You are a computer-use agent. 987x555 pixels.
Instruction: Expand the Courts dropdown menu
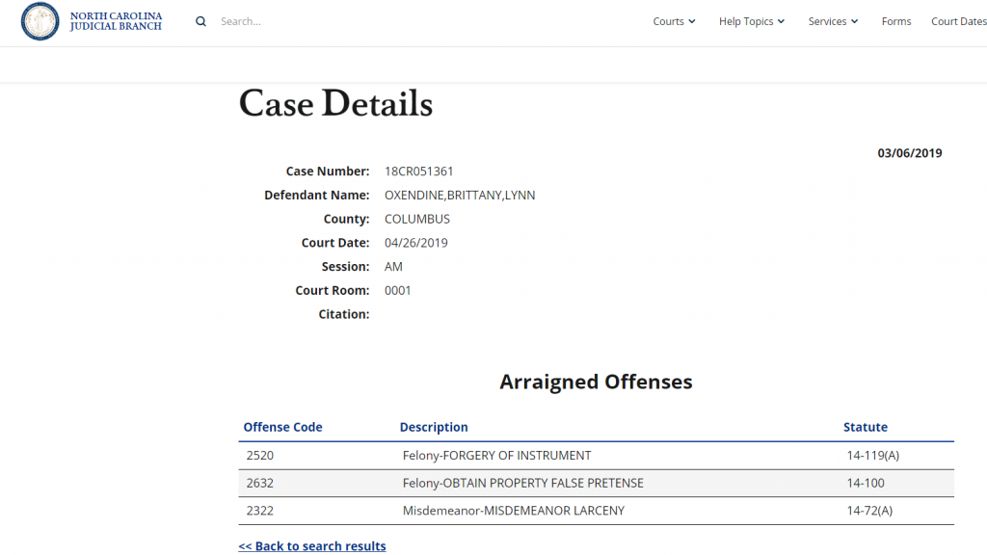(x=674, y=21)
